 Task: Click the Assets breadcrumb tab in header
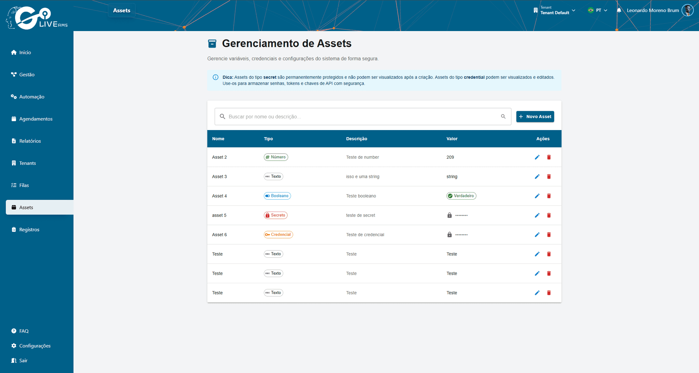(122, 11)
